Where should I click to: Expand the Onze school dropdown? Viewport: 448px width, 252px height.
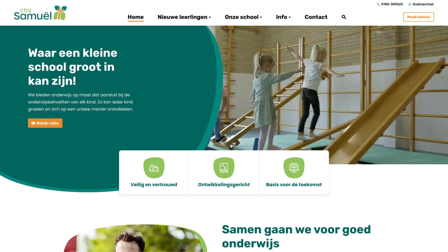tap(243, 17)
